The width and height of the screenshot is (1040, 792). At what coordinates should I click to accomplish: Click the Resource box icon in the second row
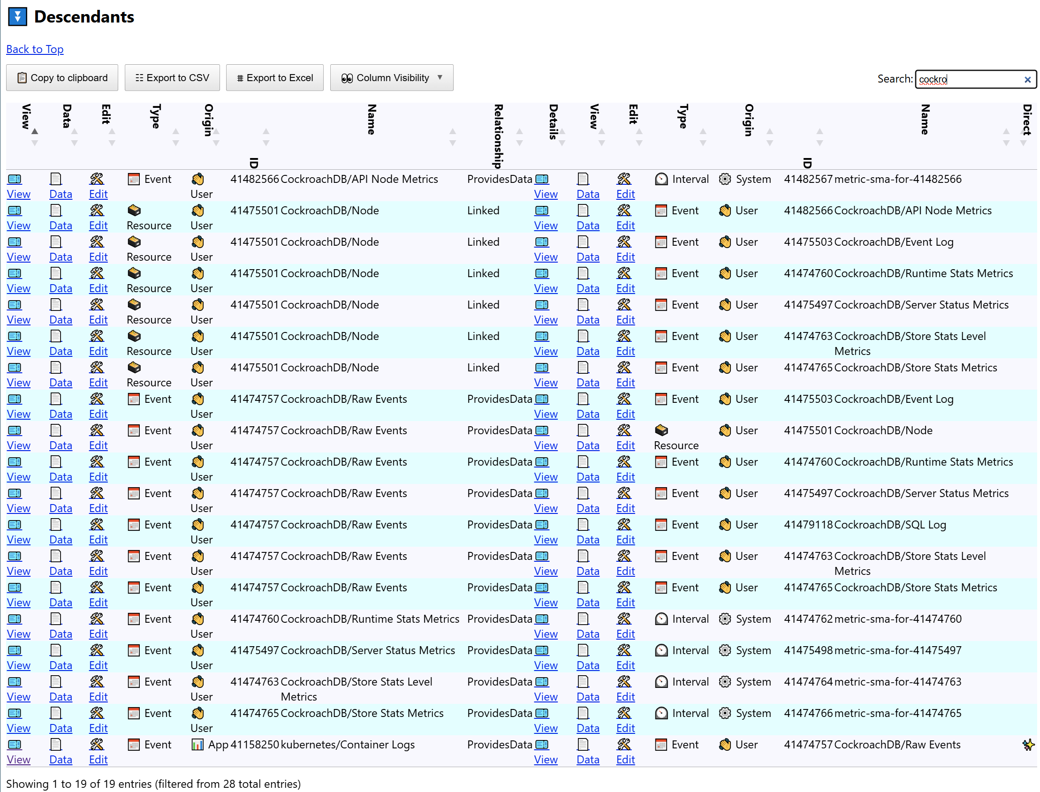click(134, 211)
